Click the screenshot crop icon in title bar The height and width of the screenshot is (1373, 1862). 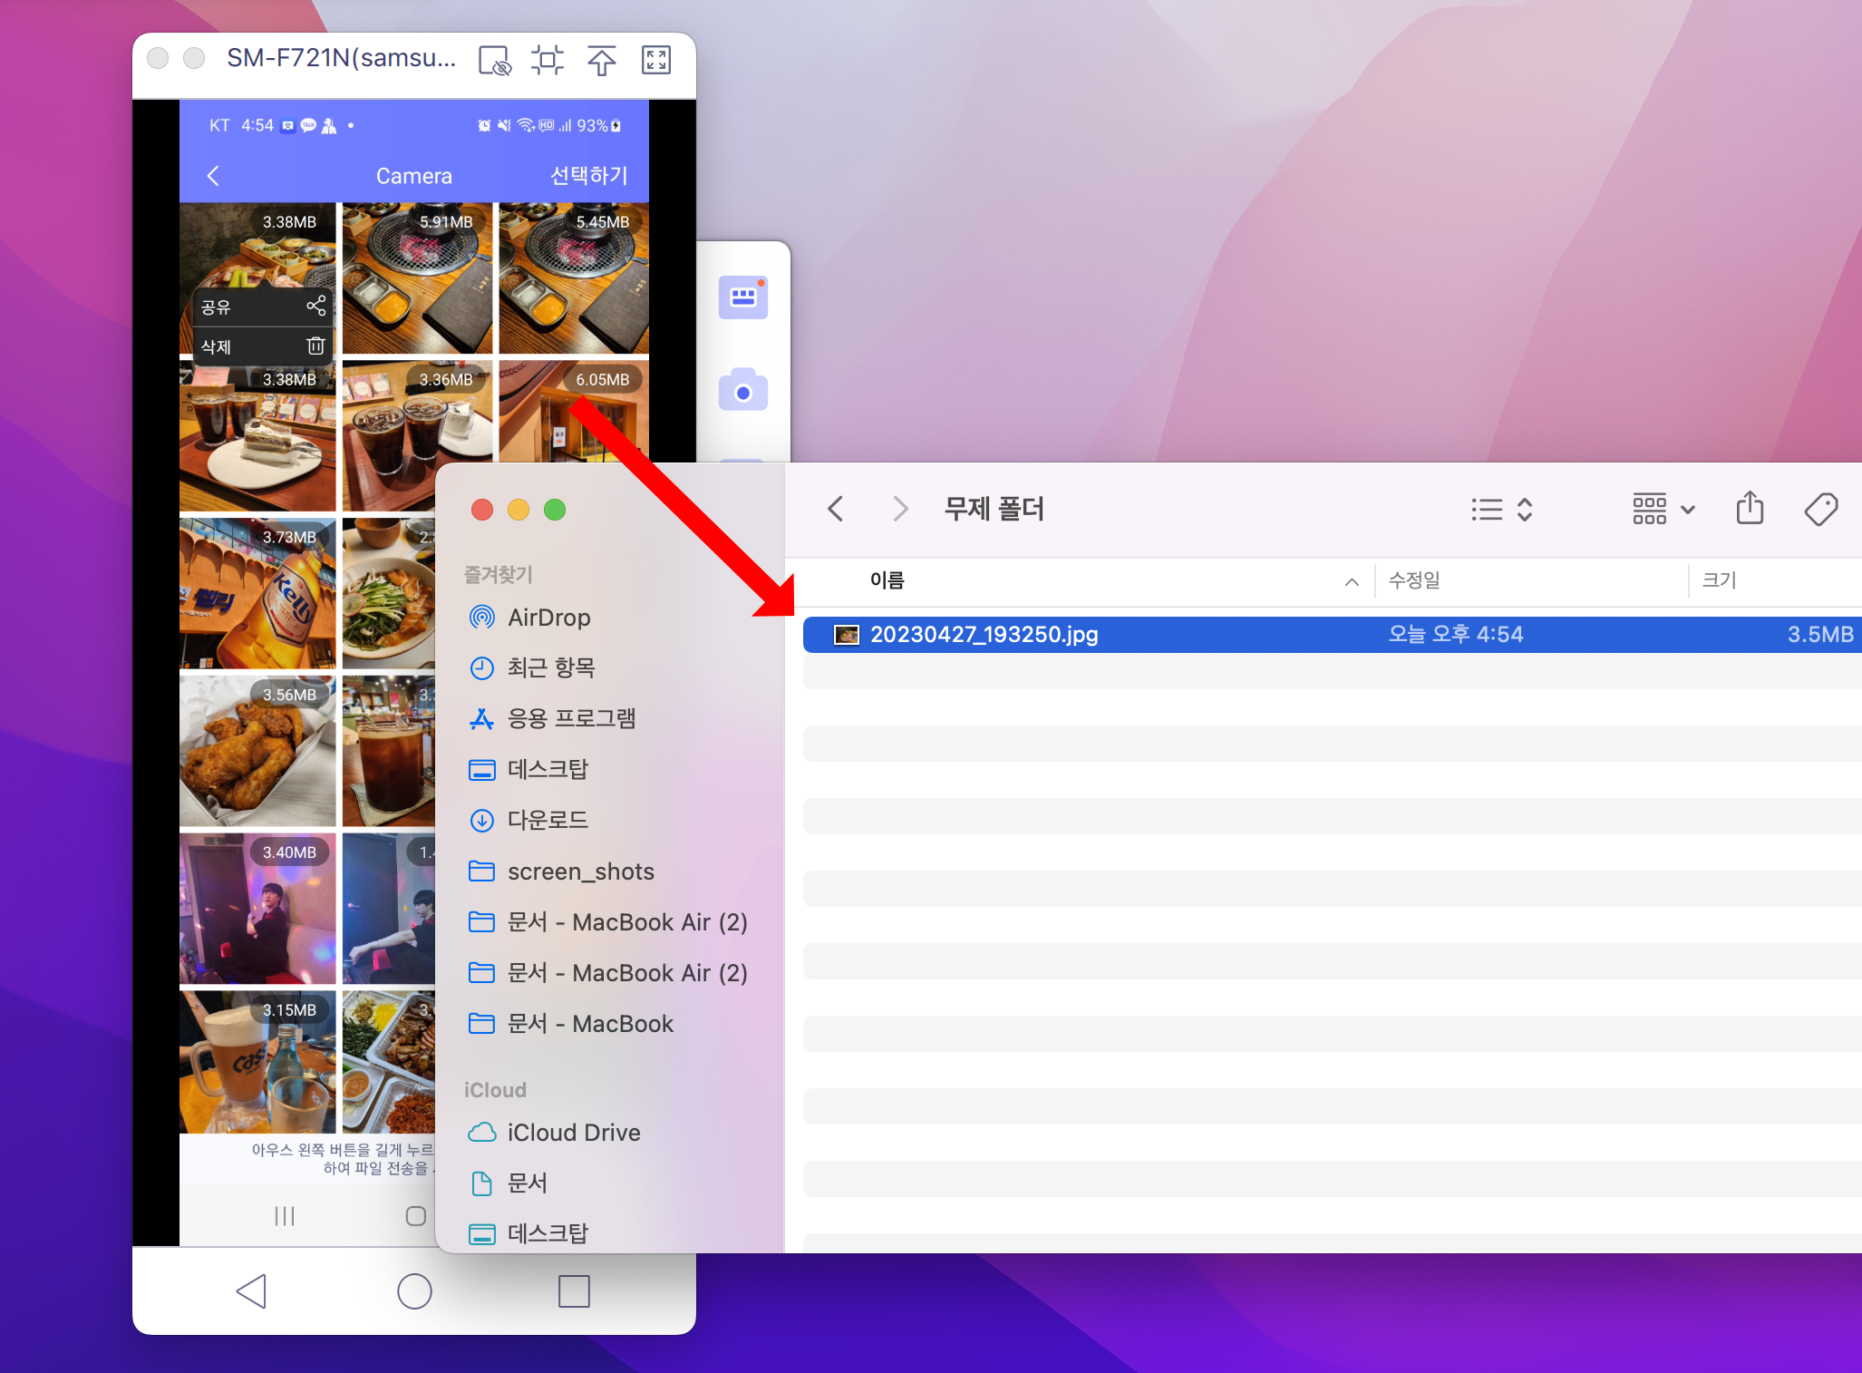point(548,61)
